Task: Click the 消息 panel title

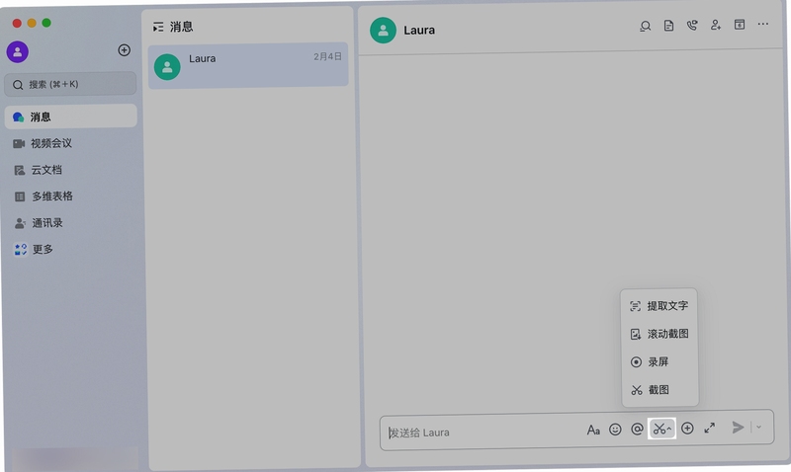Action: [182, 27]
